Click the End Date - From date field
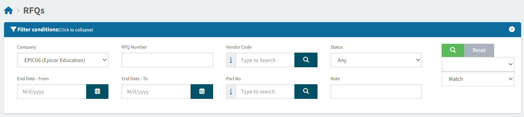524x117 pixels. [x=51, y=92]
